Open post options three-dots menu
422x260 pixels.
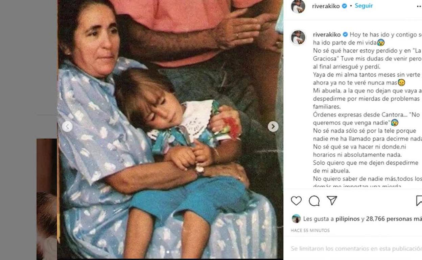click(x=419, y=6)
